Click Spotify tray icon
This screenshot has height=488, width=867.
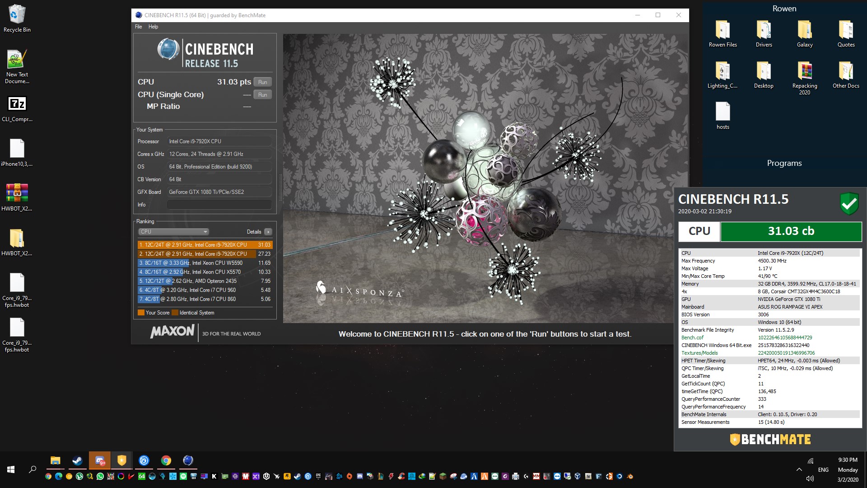click(x=183, y=476)
